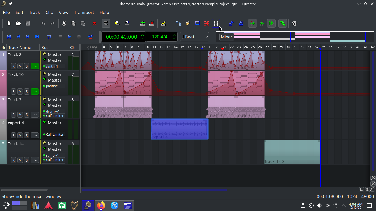Toggle the Loop transport button
The width and height of the screenshot is (376, 211).
49,37
